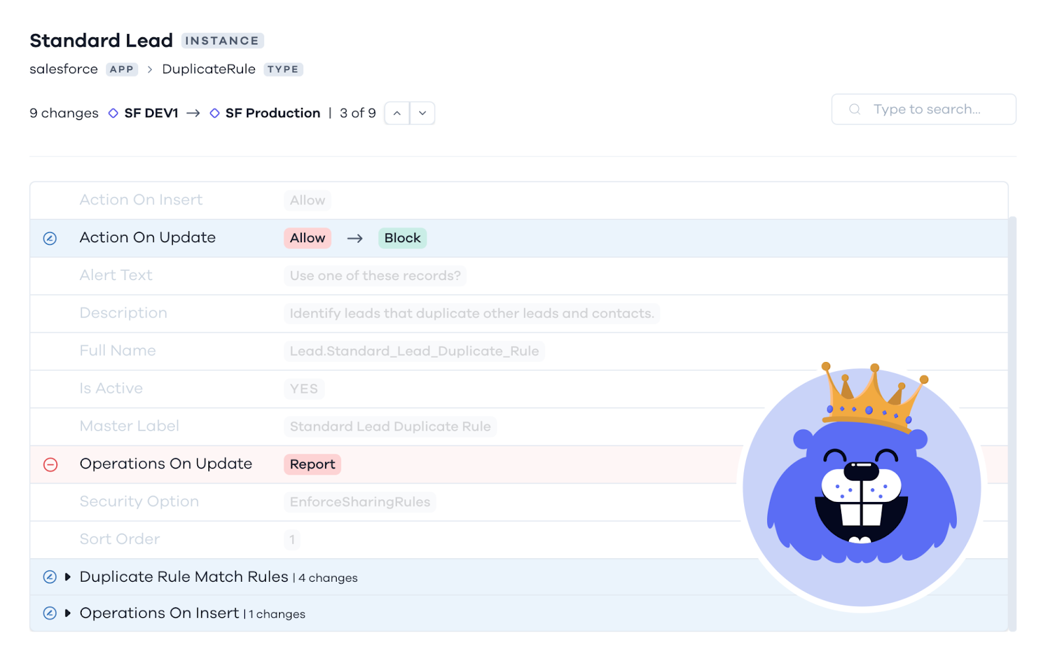
Task: Select the red Allow old value tag
Action: pos(307,238)
